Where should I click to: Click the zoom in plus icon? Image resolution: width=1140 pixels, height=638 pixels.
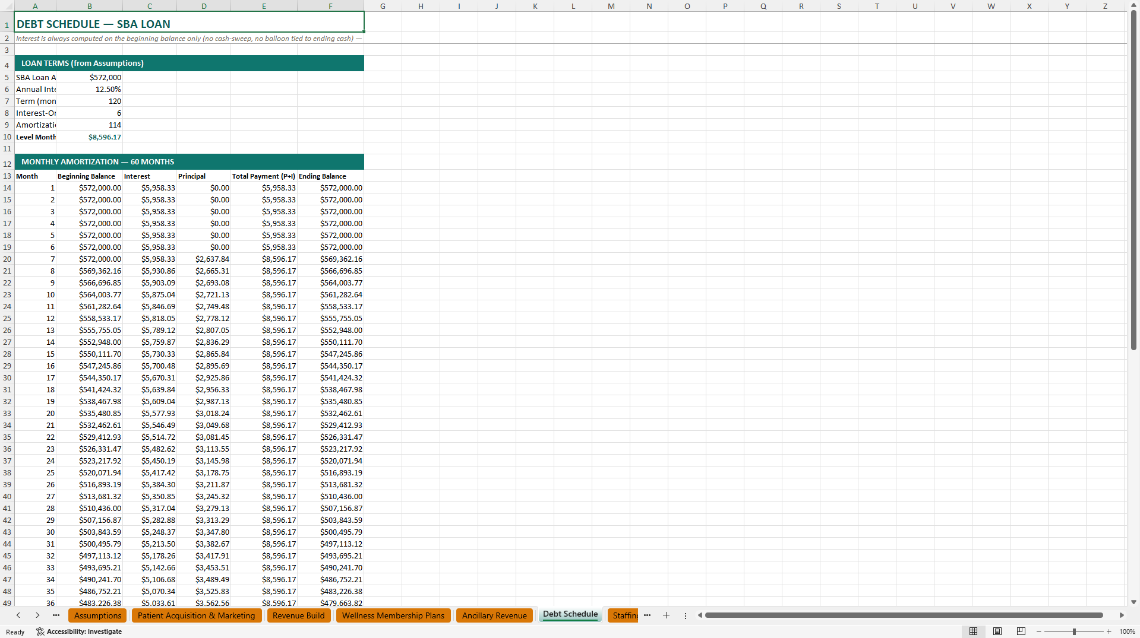1109,631
